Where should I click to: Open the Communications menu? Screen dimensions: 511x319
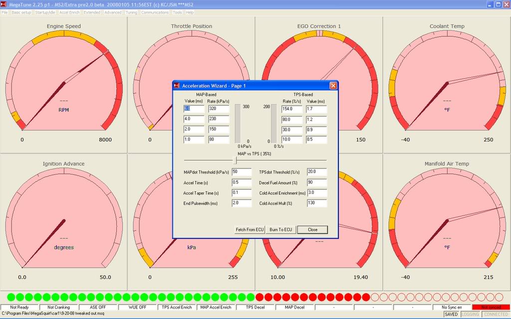tap(155, 12)
